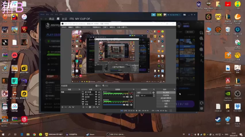The width and height of the screenshot is (245, 137).
Task: Click 开始录制 button in OBS controls
Action: tap(166, 95)
